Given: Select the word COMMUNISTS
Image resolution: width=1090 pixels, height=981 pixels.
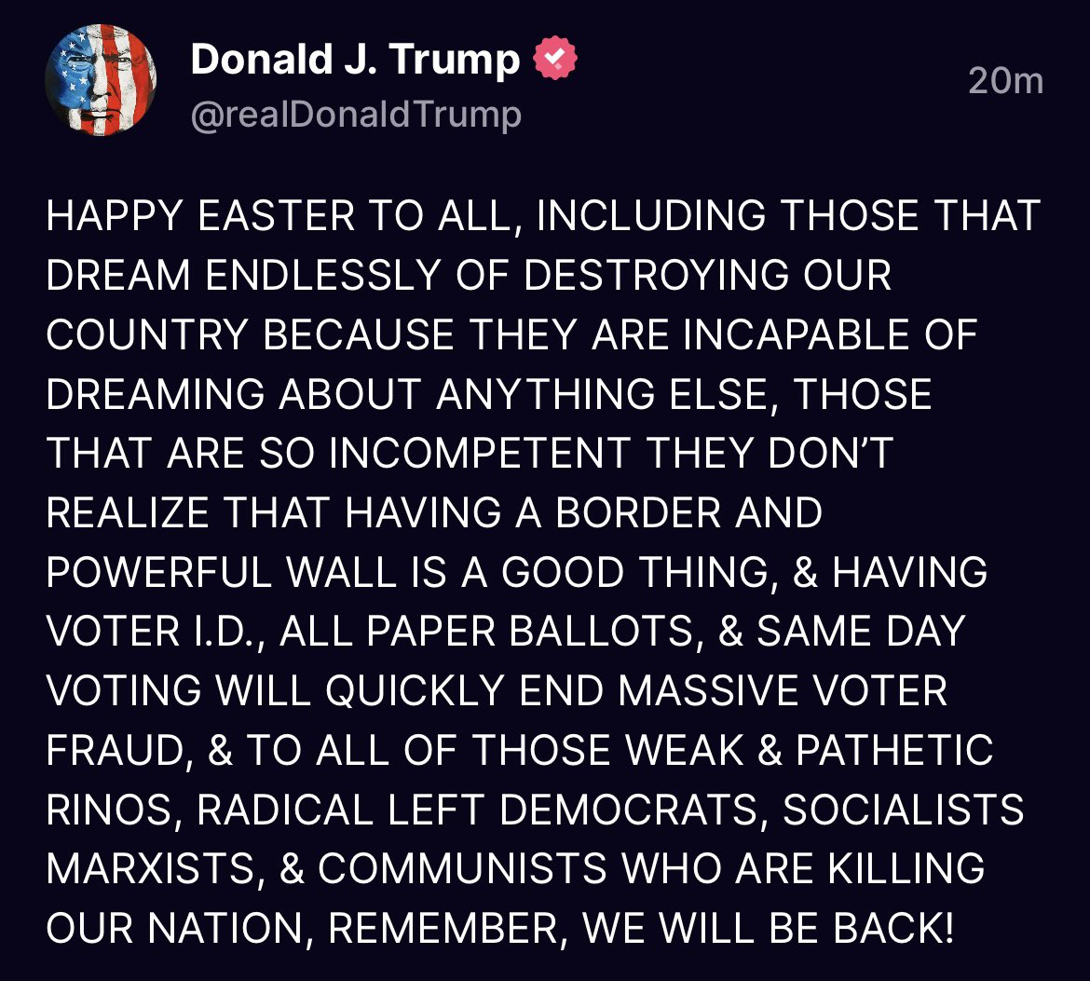Looking at the screenshot, I should (x=462, y=869).
